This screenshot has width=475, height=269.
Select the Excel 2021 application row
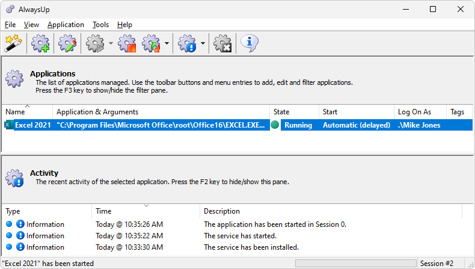click(x=237, y=125)
